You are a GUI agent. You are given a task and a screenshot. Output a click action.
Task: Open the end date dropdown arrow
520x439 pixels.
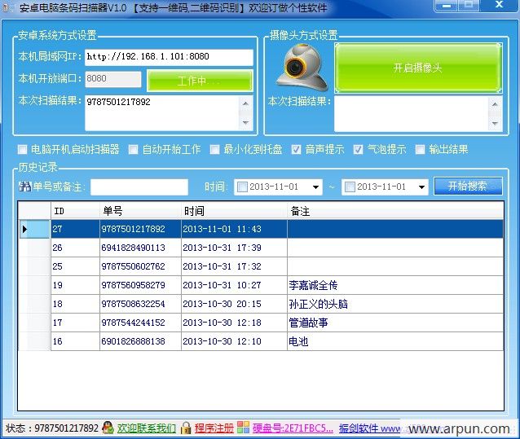click(x=421, y=187)
